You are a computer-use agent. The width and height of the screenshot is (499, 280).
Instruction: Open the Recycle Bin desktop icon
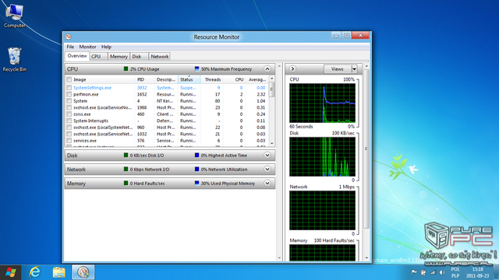click(x=14, y=60)
